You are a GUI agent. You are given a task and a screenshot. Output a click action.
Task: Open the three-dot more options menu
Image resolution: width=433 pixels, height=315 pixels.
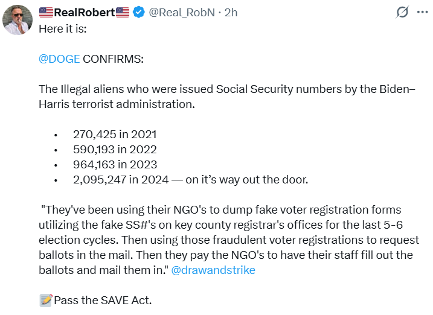click(x=422, y=12)
